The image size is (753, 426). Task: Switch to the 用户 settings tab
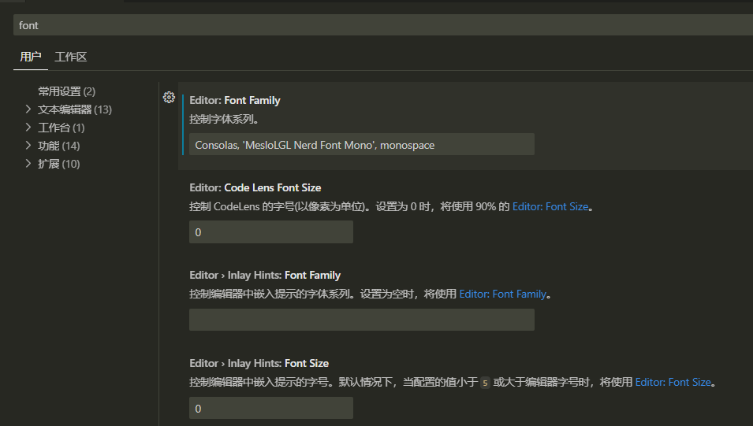click(31, 57)
